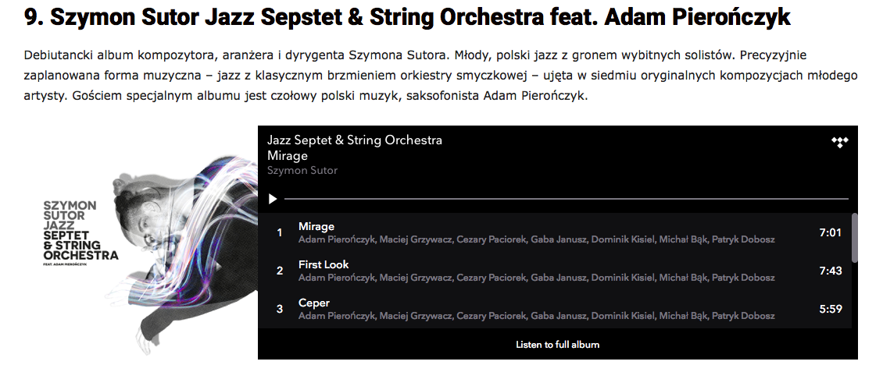Play the track First Look
Viewport: 883px width, 372px height.
point(324,264)
